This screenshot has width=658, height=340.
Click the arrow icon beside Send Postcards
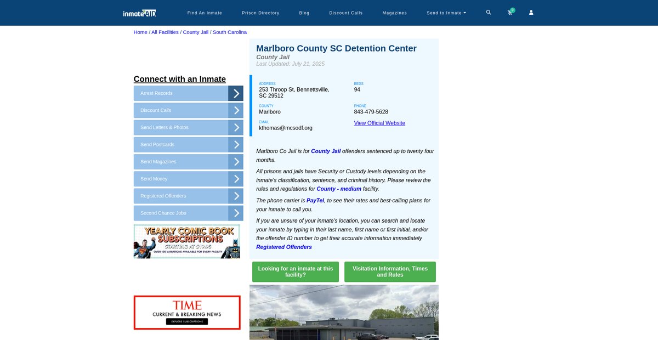pyautogui.click(x=236, y=145)
